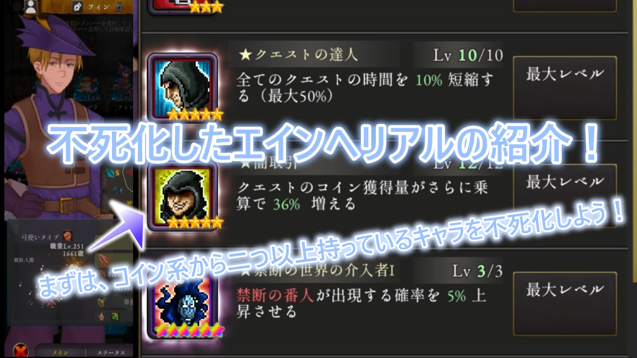
Task: Click the hooded profile クエストの達人 skill icon
Action: pyautogui.click(x=183, y=87)
